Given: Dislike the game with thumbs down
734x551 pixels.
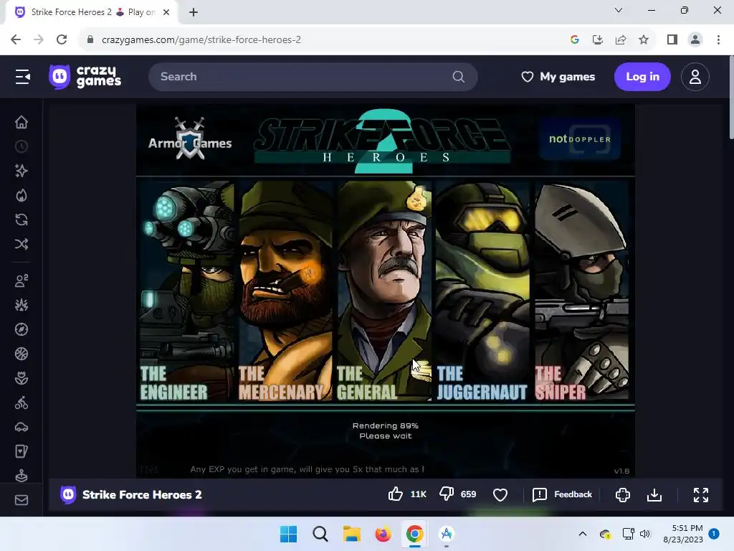Looking at the screenshot, I should tap(446, 494).
